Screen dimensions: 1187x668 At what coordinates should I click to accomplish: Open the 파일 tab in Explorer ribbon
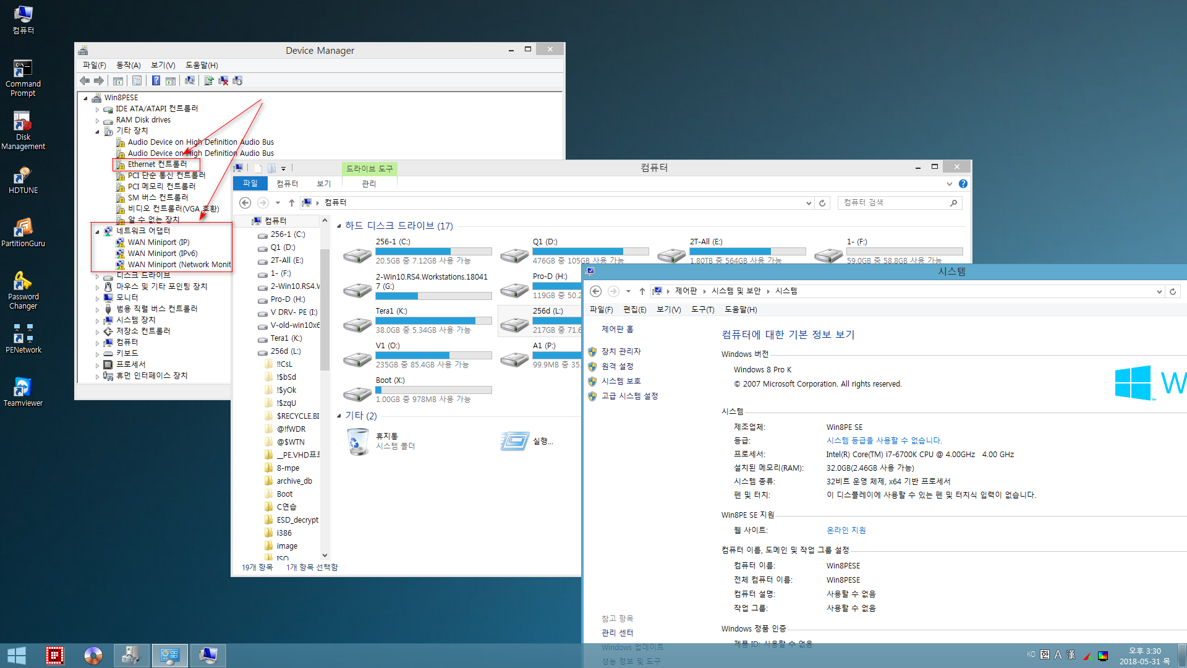(x=250, y=184)
